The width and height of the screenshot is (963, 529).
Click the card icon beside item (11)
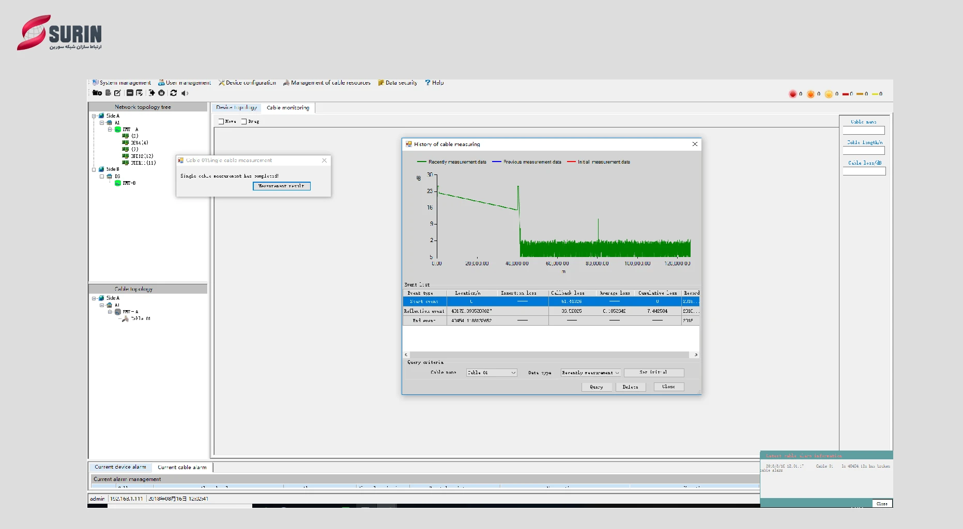(126, 163)
